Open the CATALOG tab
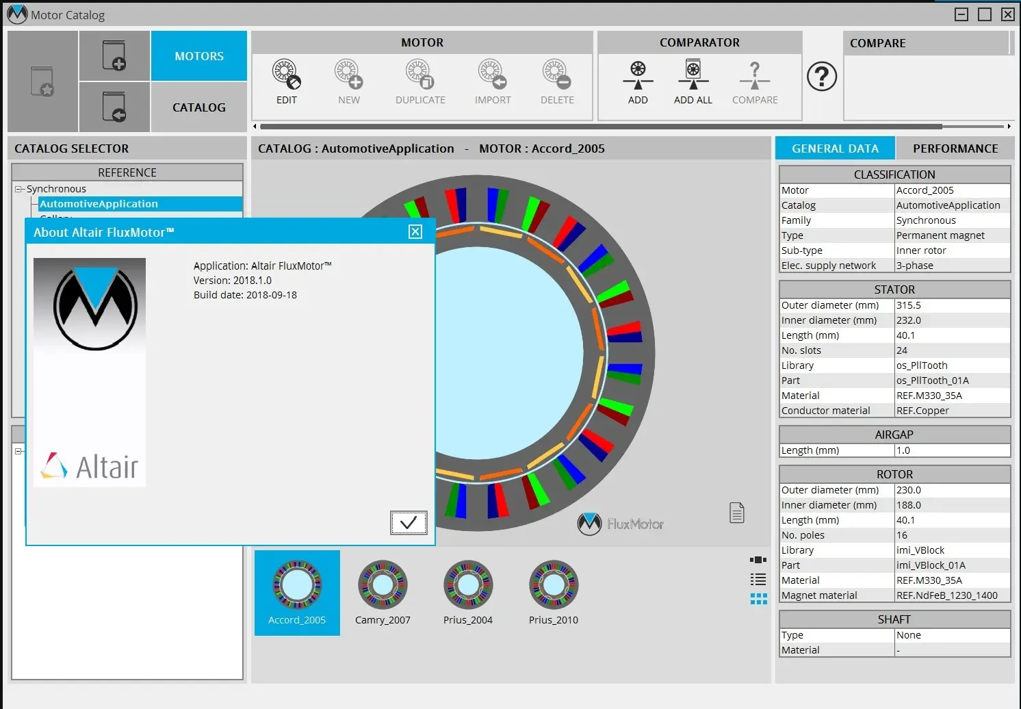The height and width of the screenshot is (709, 1021). [x=199, y=107]
